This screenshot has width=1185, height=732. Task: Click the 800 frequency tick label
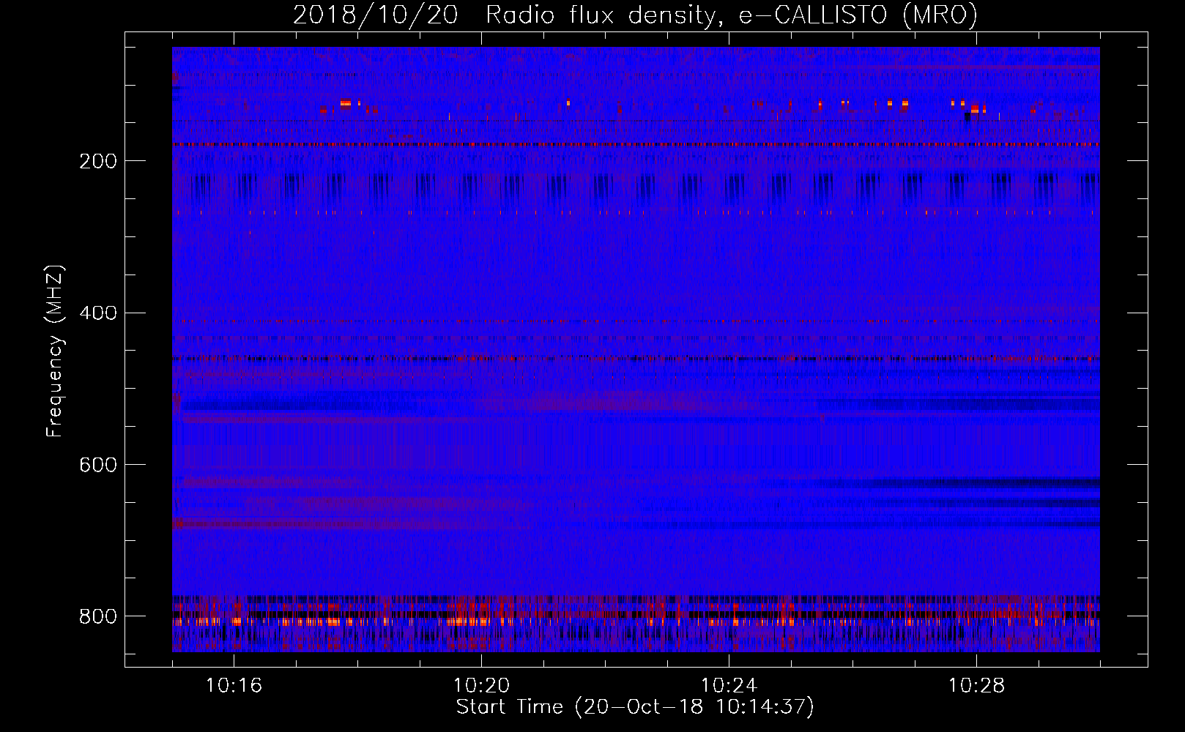[x=98, y=617]
